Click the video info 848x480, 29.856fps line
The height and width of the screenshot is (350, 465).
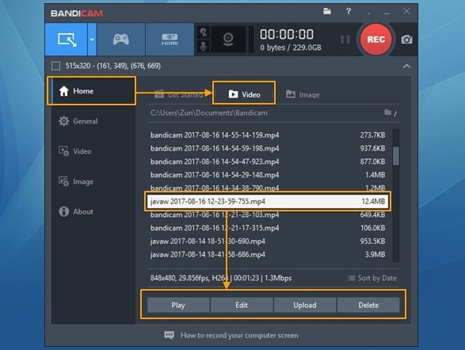pos(221,278)
